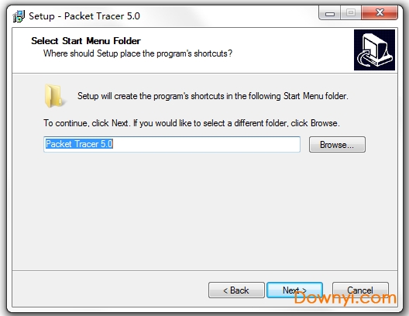Click the 'Where should Setup place' subtitle

[138, 53]
